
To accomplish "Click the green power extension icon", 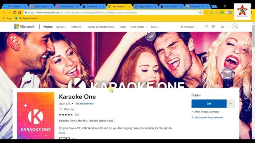I will tap(222, 12).
